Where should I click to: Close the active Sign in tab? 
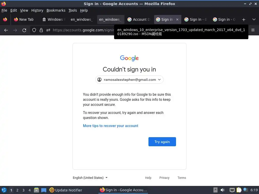tap(177, 19)
